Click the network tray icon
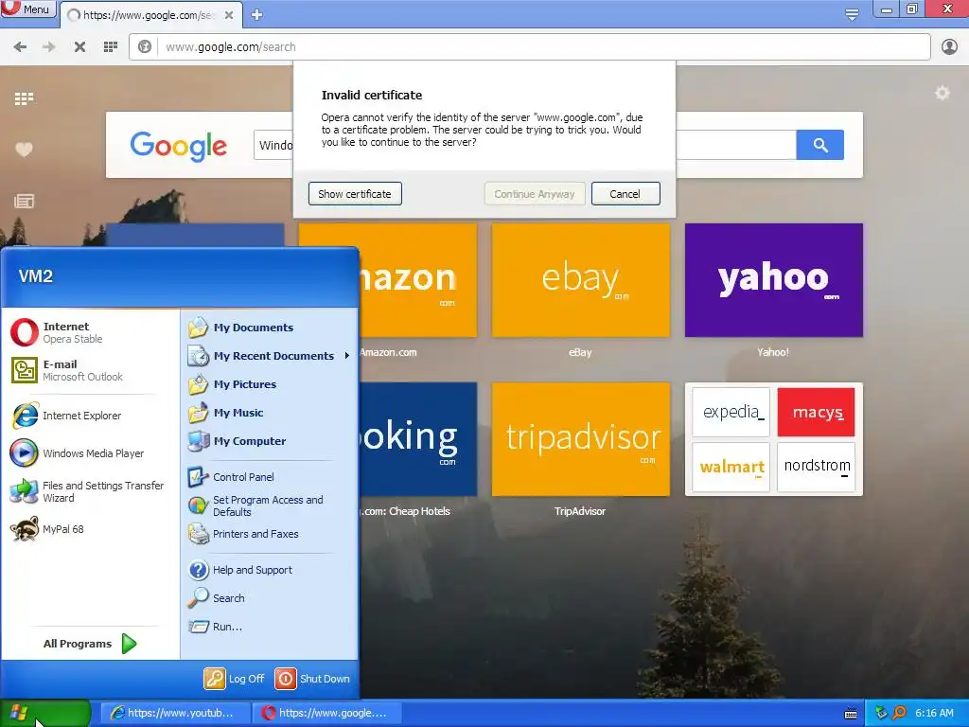 tap(881, 714)
